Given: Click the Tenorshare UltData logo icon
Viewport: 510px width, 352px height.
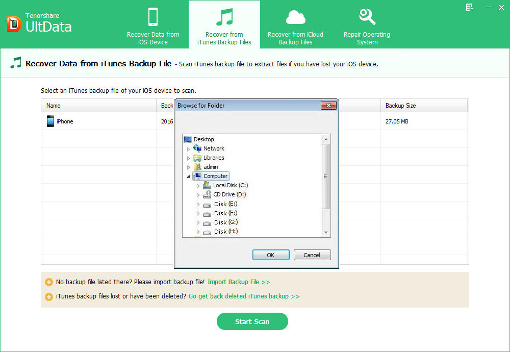Looking at the screenshot, I should (x=13, y=24).
